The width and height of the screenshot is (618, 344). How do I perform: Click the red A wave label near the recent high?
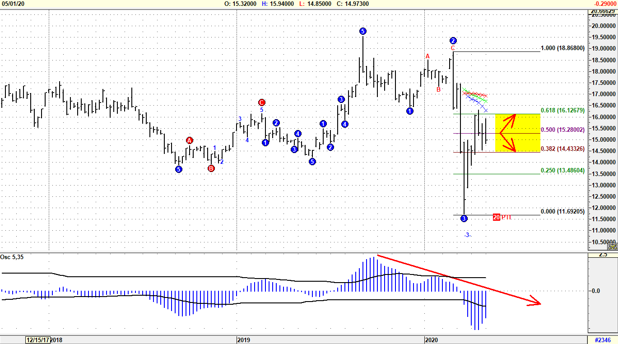(427, 57)
